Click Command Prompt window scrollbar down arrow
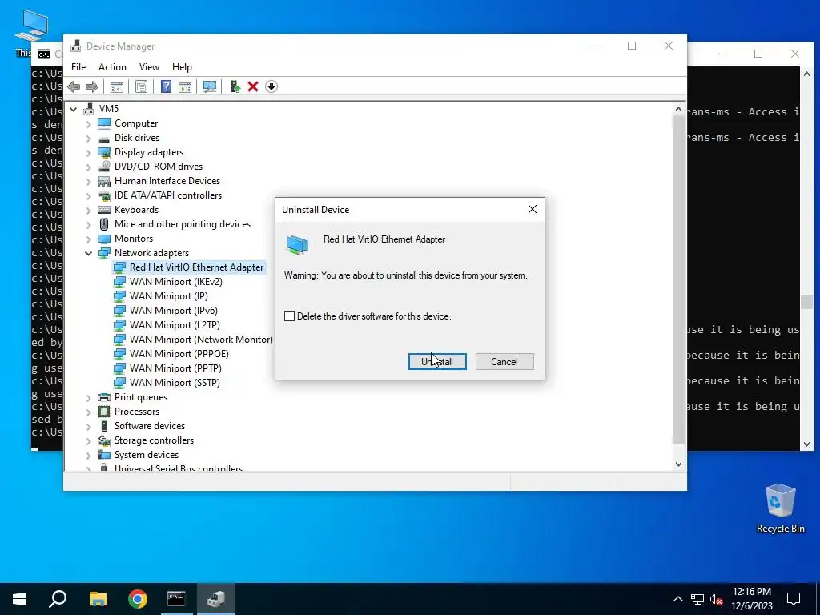The height and width of the screenshot is (615, 820). [x=806, y=444]
